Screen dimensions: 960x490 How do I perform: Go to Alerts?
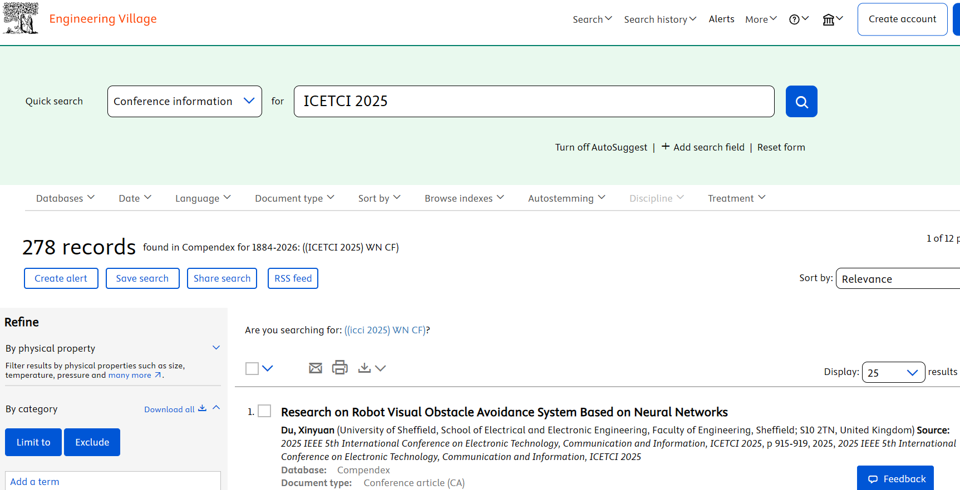(x=721, y=19)
